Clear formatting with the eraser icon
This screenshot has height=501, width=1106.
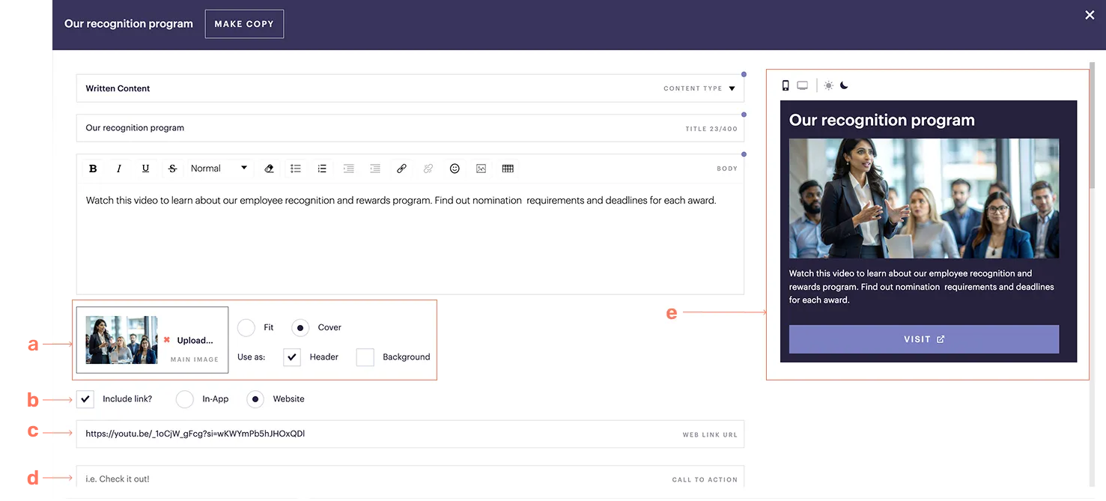point(270,168)
